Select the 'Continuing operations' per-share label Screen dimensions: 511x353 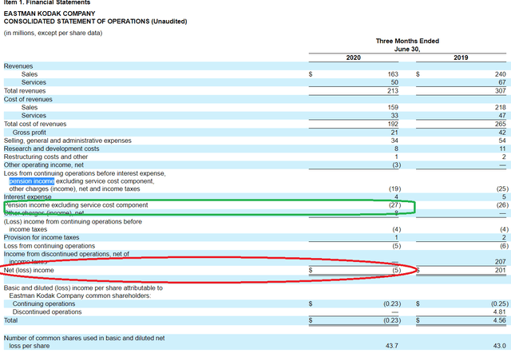click(44, 303)
